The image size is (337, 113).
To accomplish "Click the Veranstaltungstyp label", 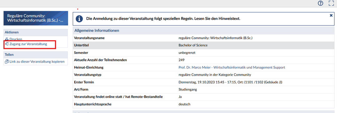I will (87, 75).
